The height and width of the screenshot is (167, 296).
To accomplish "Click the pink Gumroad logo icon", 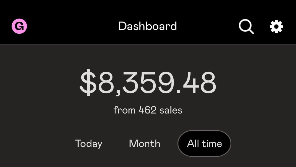I will 19,26.
